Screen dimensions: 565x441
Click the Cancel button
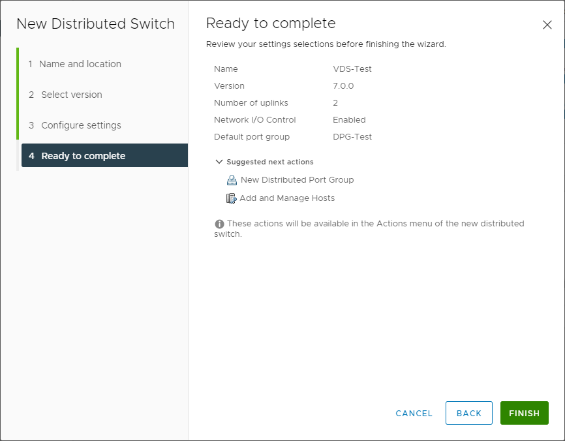click(x=414, y=413)
